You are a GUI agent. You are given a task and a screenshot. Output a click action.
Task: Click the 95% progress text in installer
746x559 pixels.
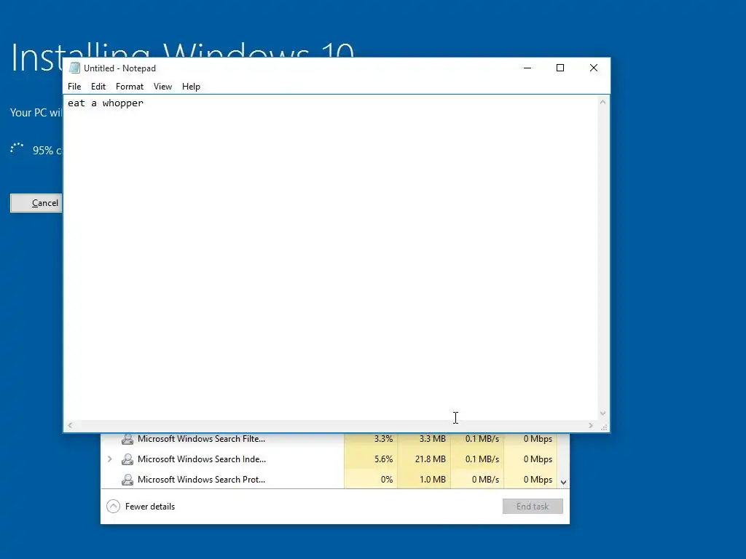point(47,151)
